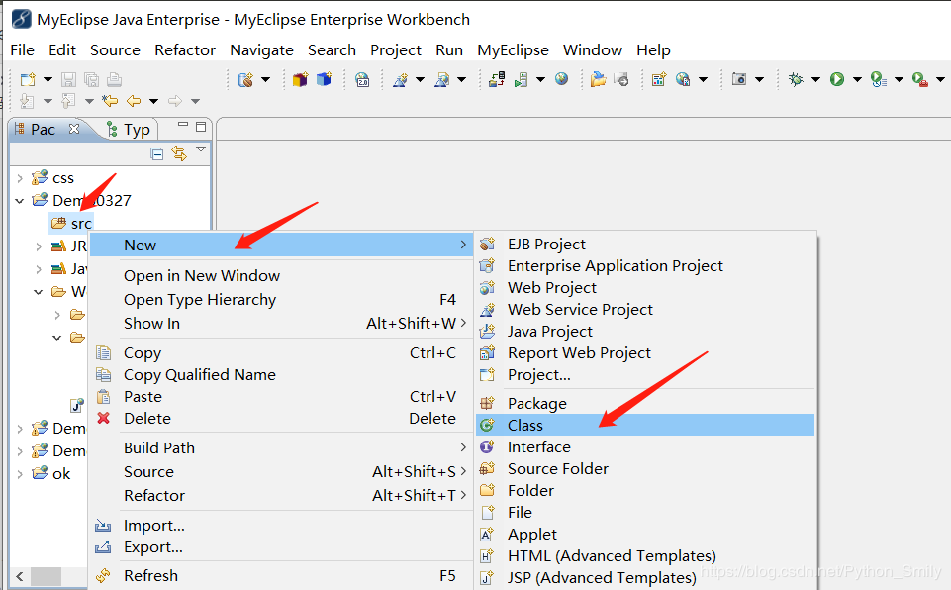Image resolution: width=951 pixels, height=590 pixels.
Task: Open the Refactor menu
Action: (x=184, y=49)
